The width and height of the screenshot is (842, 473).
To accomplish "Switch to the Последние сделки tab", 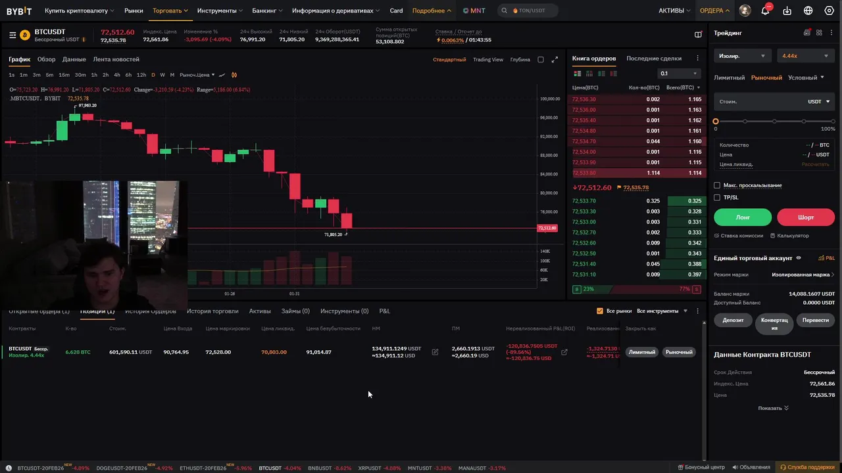I will (x=654, y=58).
